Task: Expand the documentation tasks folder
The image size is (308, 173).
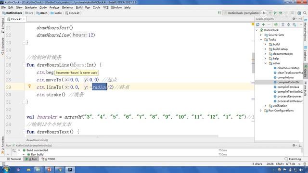Action: click(x=265, y=54)
